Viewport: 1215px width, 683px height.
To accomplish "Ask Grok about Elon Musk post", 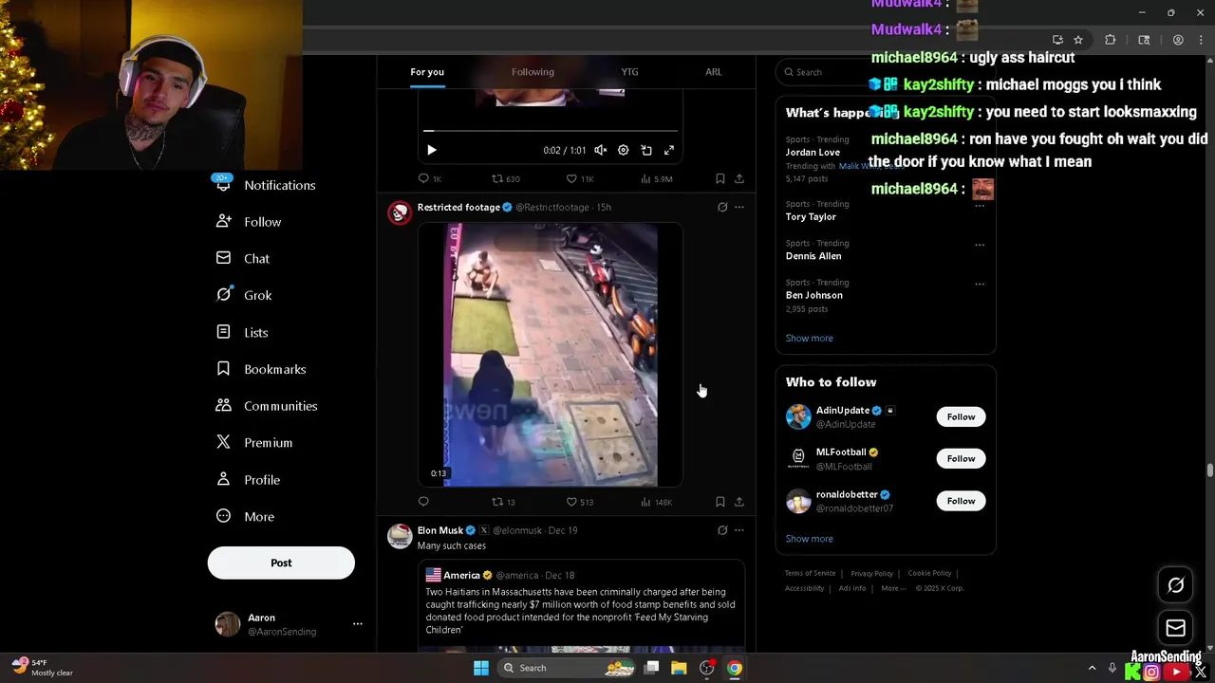I will [722, 530].
